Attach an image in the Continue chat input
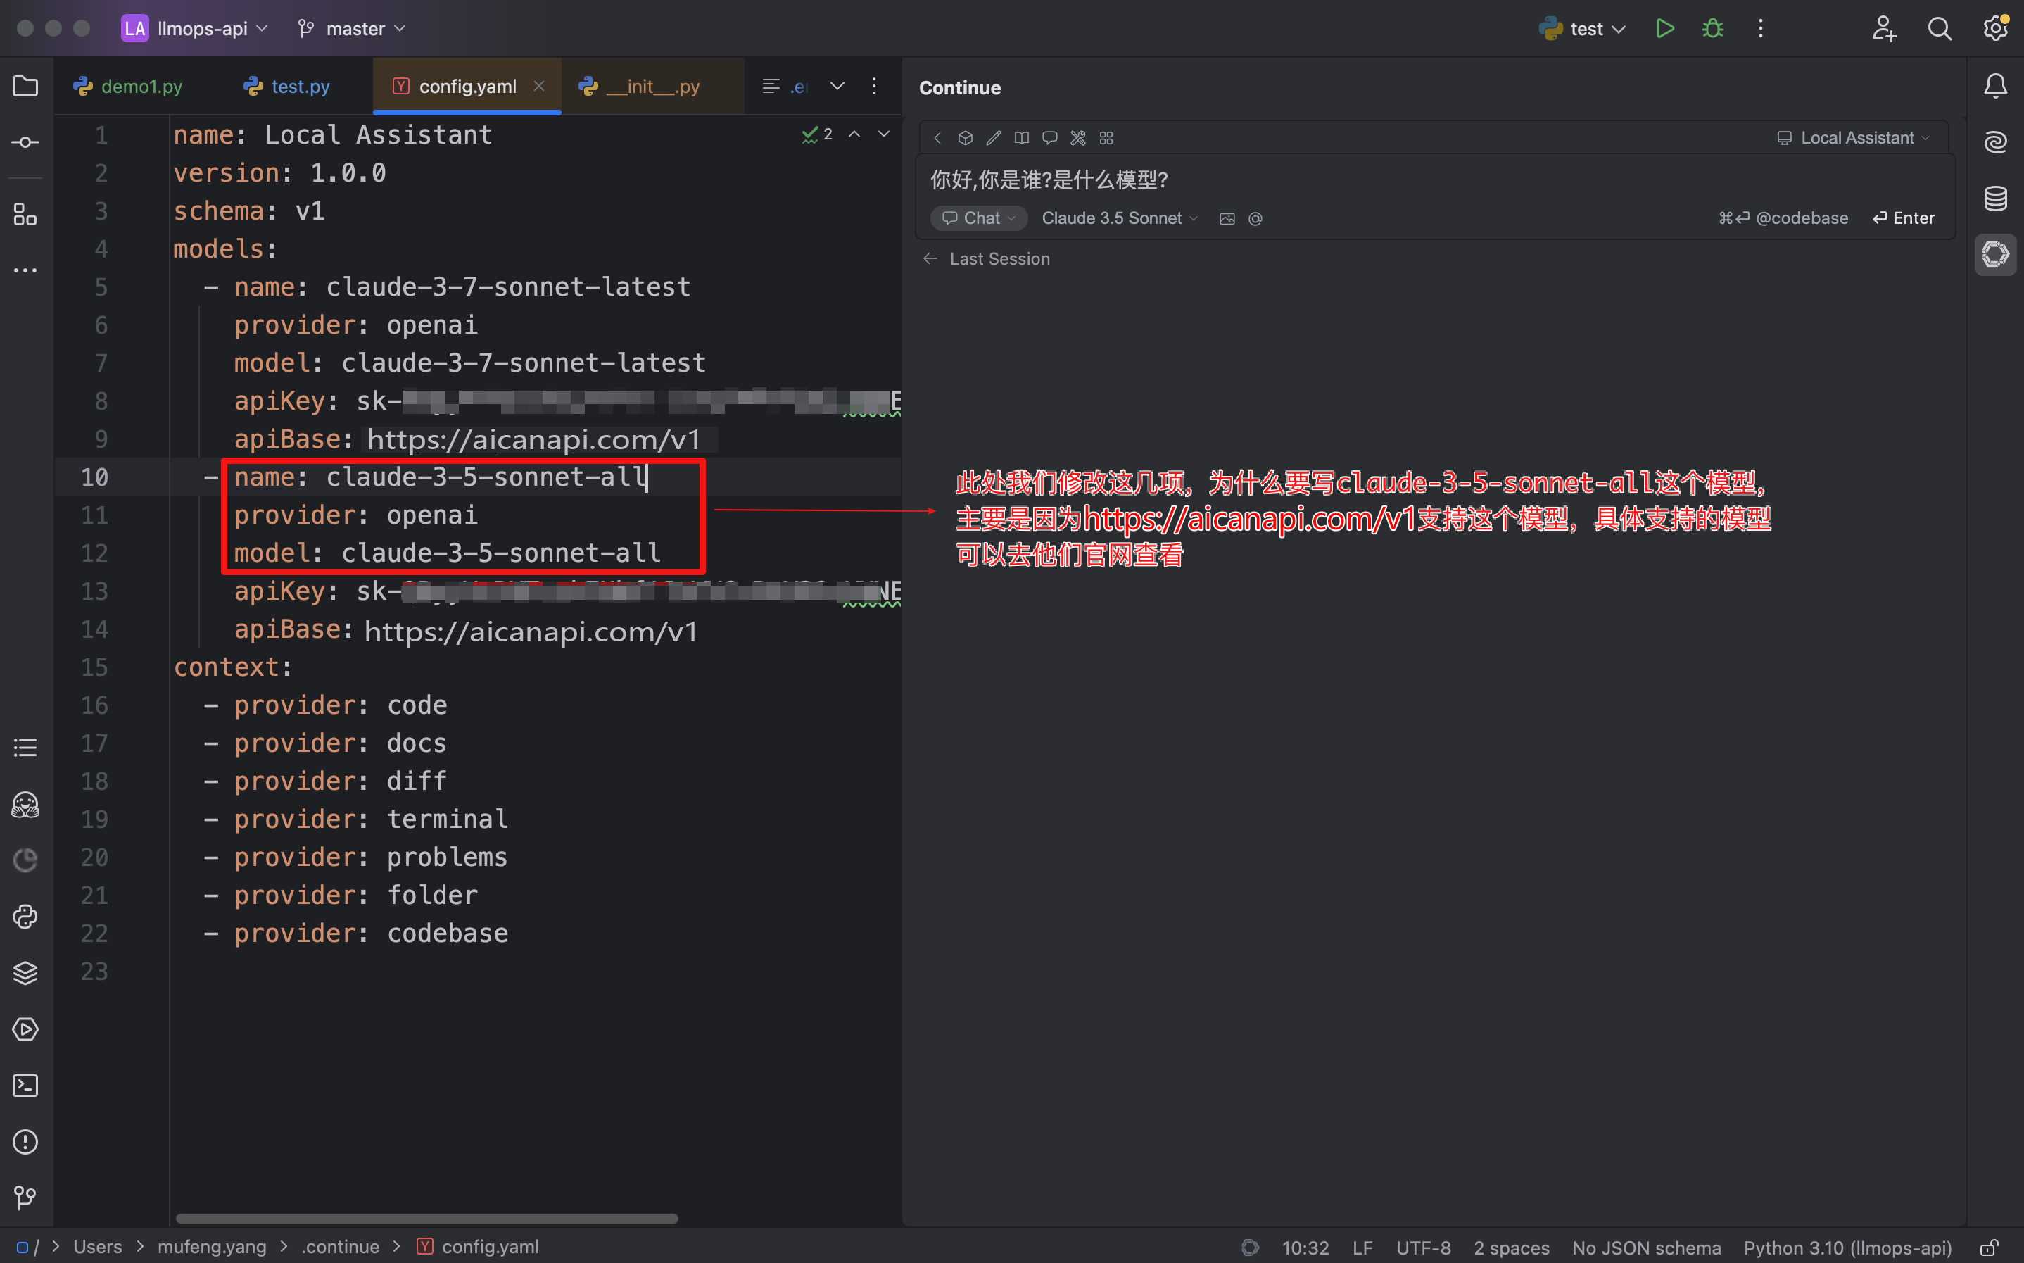Image resolution: width=2024 pixels, height=1263 pixels. [1227, 218]
